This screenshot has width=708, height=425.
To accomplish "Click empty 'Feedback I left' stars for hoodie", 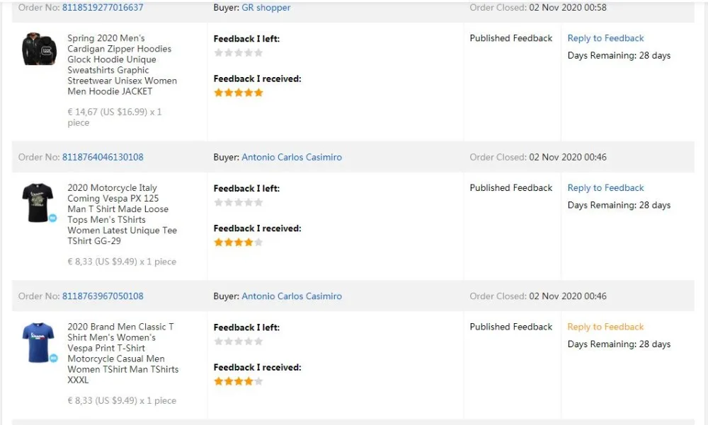I will 238,53.
